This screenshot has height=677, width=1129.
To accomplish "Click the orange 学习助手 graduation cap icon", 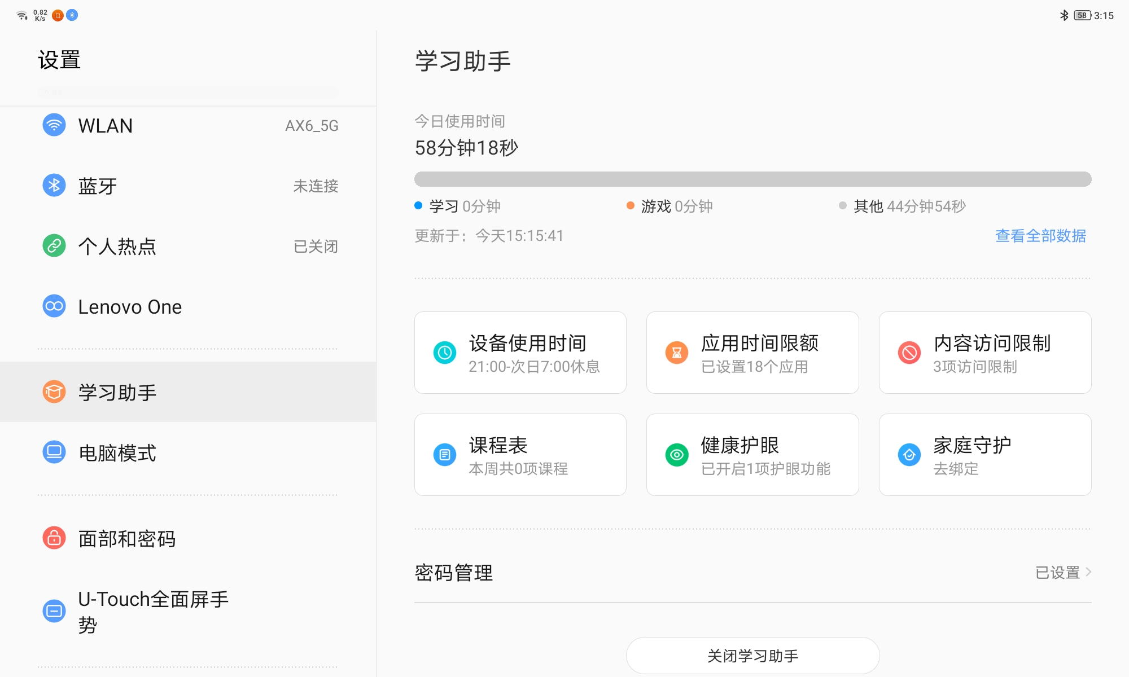I will [54, 392].
